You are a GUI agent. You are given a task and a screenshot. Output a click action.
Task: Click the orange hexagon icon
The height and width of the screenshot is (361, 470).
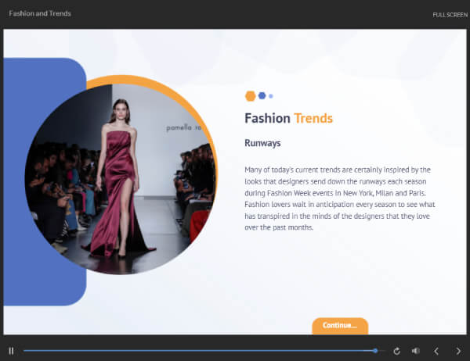pyautogui.click(x=250, y=96)
